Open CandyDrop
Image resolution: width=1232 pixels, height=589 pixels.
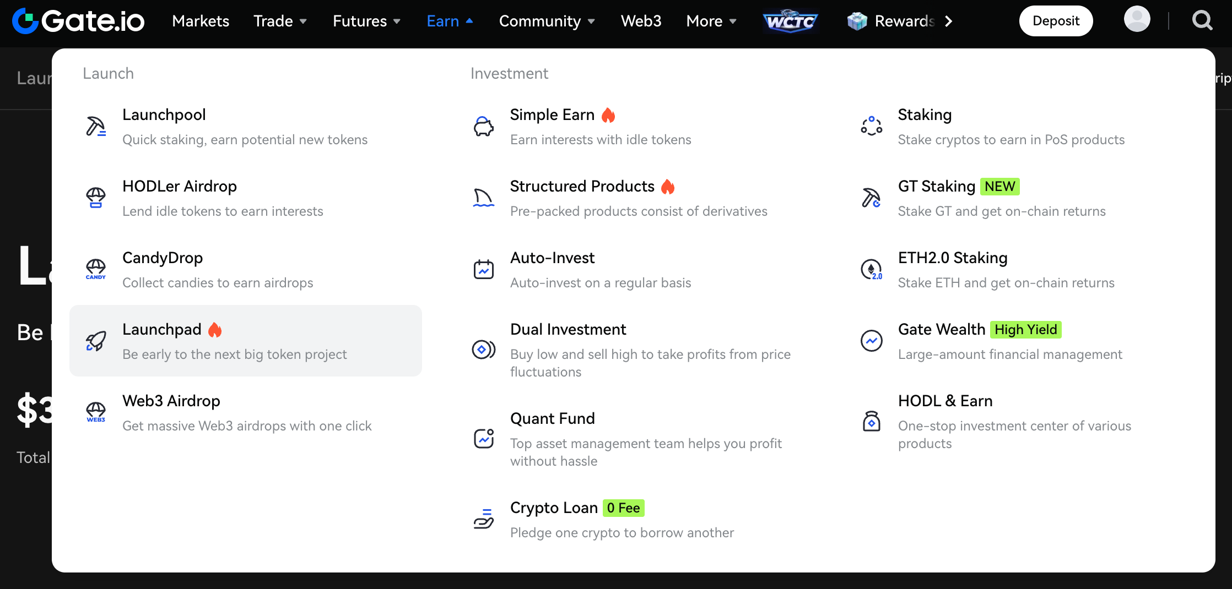246,269
